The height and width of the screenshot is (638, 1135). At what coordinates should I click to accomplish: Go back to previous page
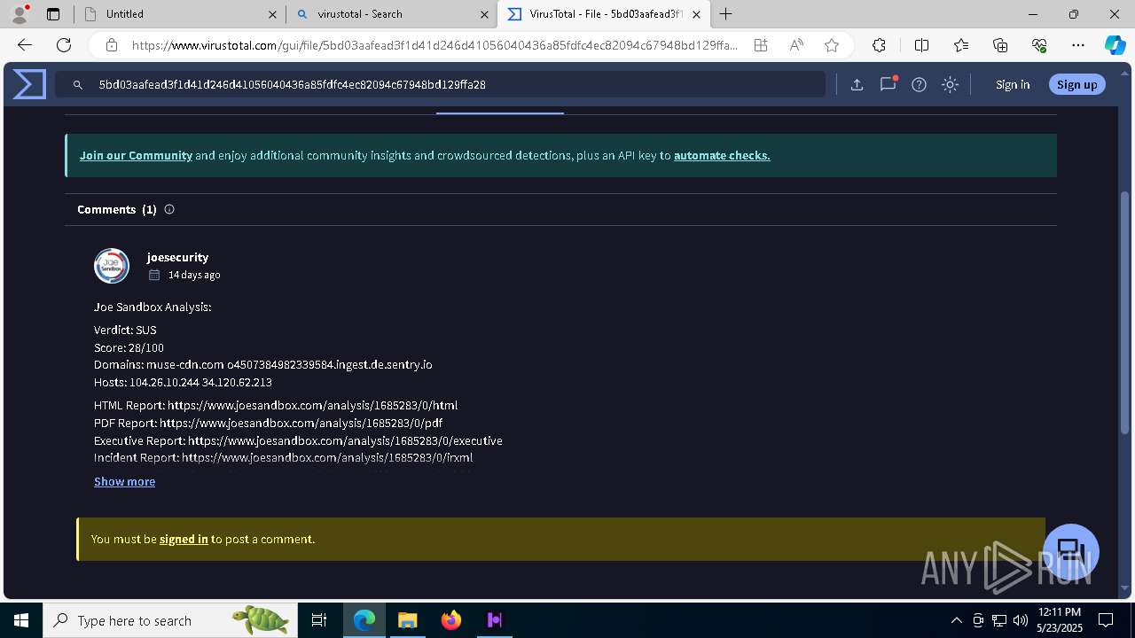pos(25,45)
